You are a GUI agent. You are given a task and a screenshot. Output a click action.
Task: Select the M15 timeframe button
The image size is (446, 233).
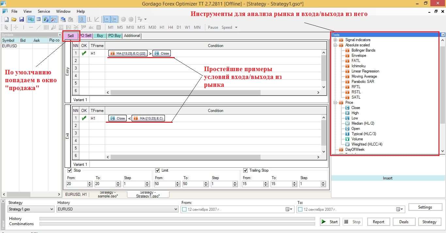(x=141, y=27)
